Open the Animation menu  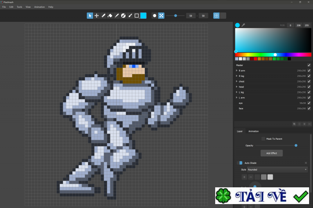coord(40,7)
